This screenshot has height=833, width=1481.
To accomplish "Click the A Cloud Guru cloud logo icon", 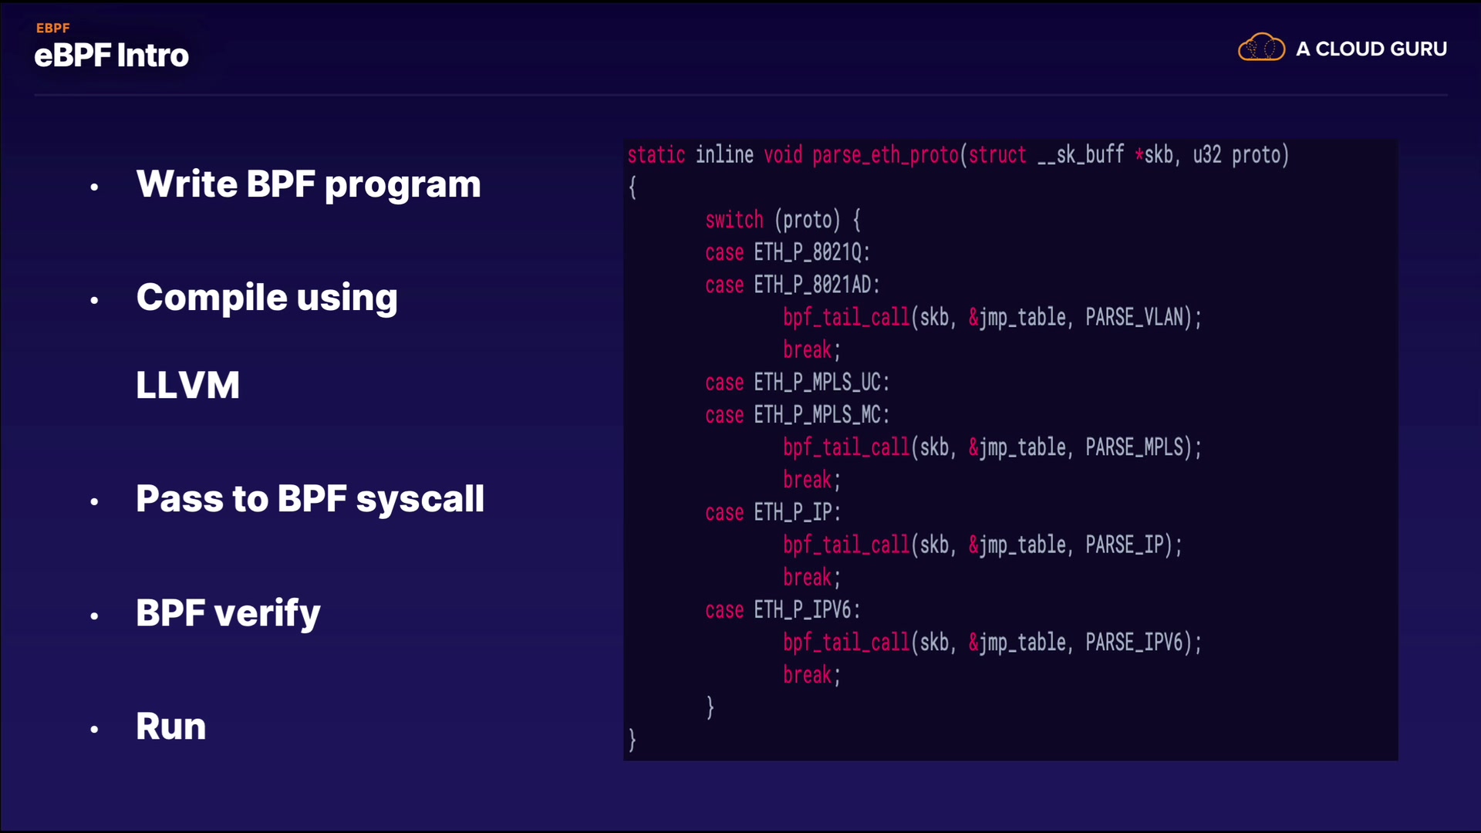I will (x=1261, y=48).
